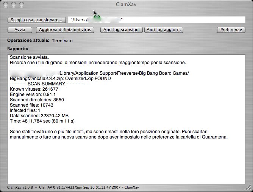
Task: Click the 'SCAN SUMMARY' header line
Action: [46, 84]
